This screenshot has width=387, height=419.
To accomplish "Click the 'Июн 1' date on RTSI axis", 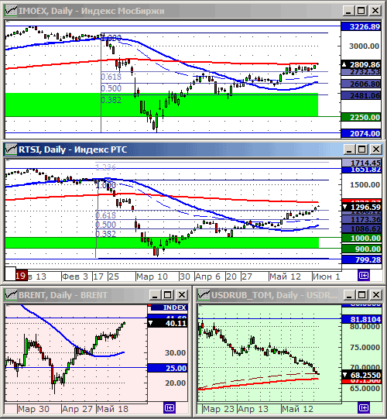I will 326,276.
